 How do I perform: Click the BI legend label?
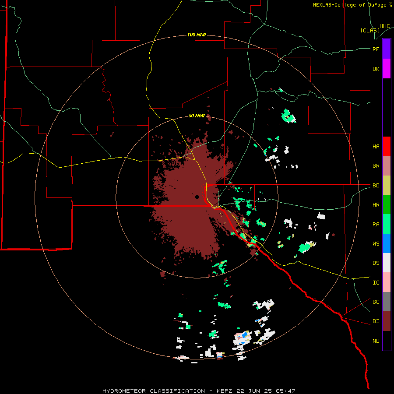coord(376,321)
